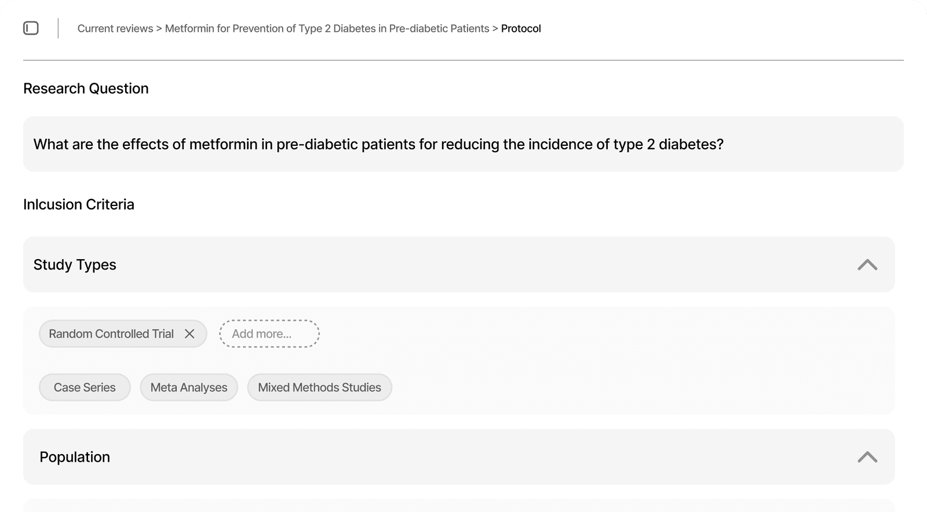This screenshot has width=927, height=512.
Task: Toggle the sidebar panel icon
Action: (31, 28)
